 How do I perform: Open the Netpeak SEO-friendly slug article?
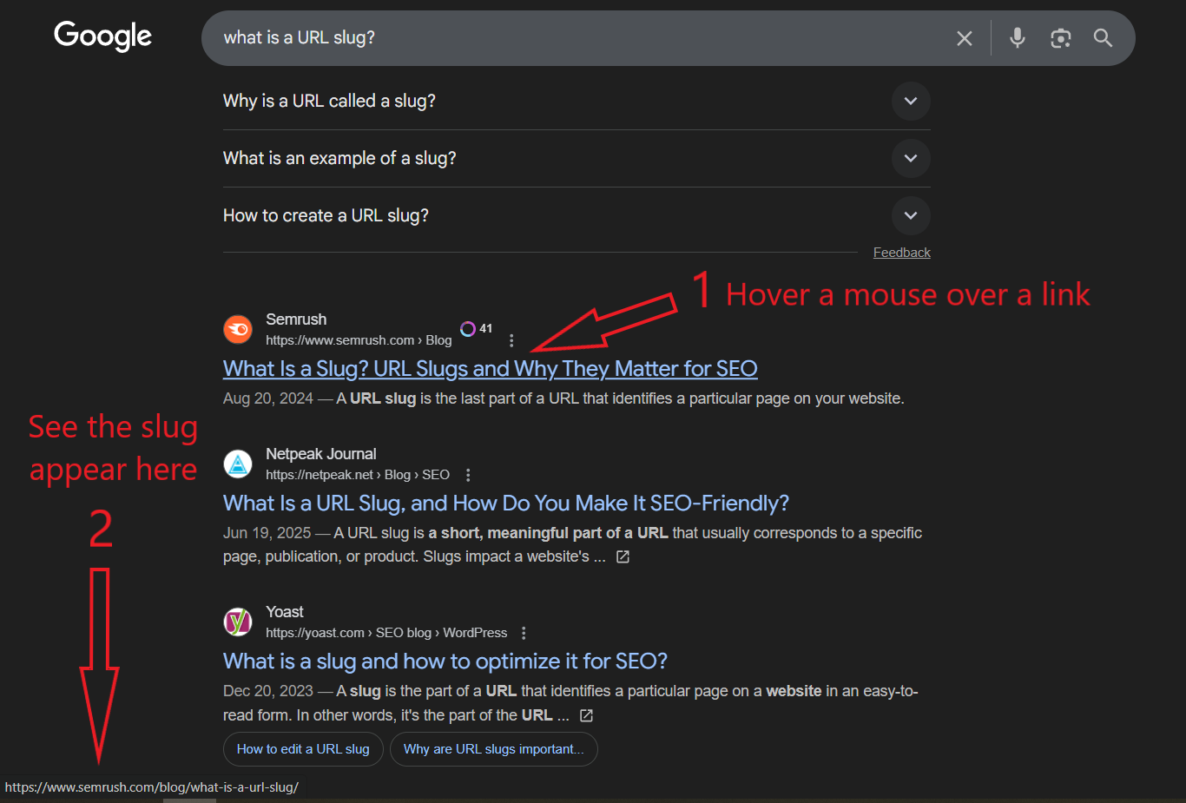(x=505, y=502)
